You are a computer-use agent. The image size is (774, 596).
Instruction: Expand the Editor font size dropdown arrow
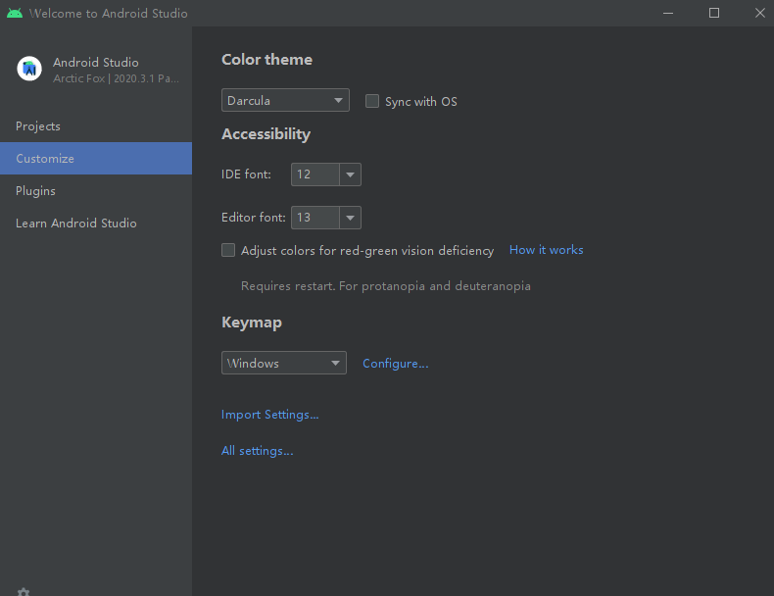pos(351,218)
